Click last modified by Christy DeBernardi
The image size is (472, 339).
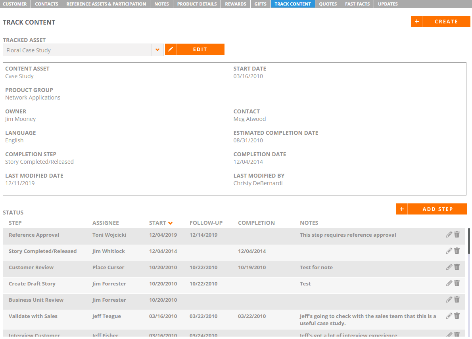[258, 183]
